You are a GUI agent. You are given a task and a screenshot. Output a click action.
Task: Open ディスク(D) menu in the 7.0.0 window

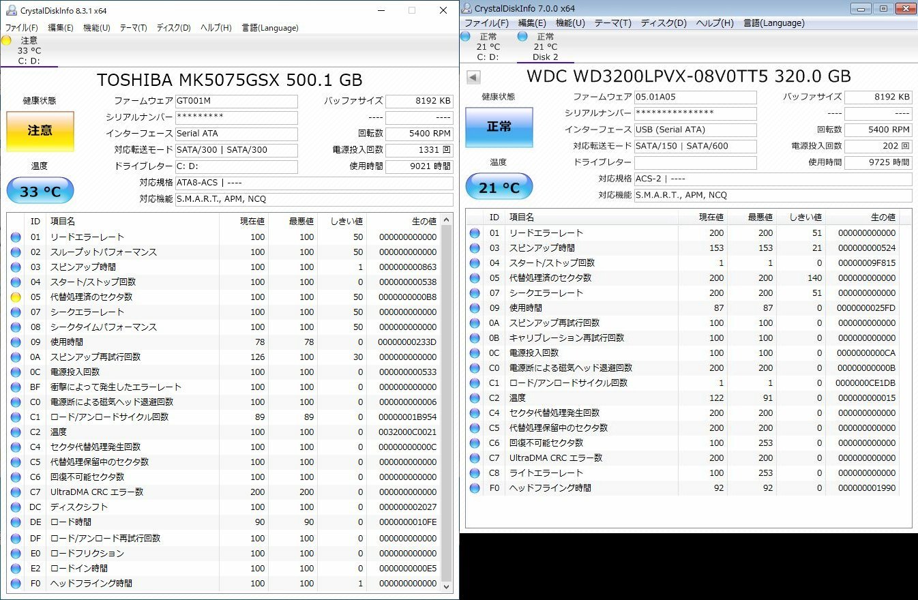pyautogui.click(x=664, y=23)
